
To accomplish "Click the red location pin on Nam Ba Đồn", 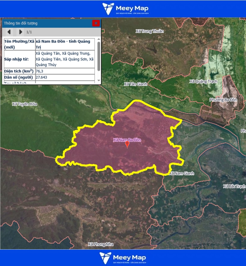I will 127,144.
